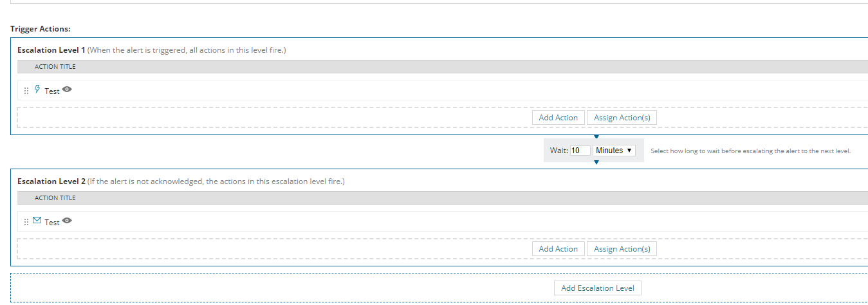Preview the Test action in Escalation Level 1
This screenshot has height=305, width=868.
(67, 90)
